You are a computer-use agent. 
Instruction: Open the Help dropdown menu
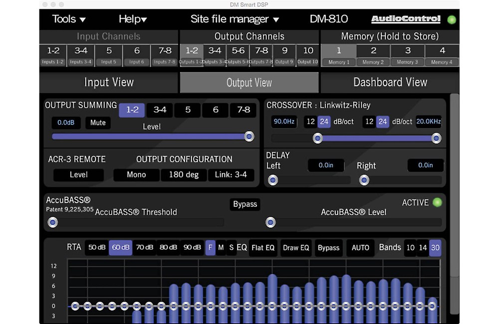pos(133,19)
